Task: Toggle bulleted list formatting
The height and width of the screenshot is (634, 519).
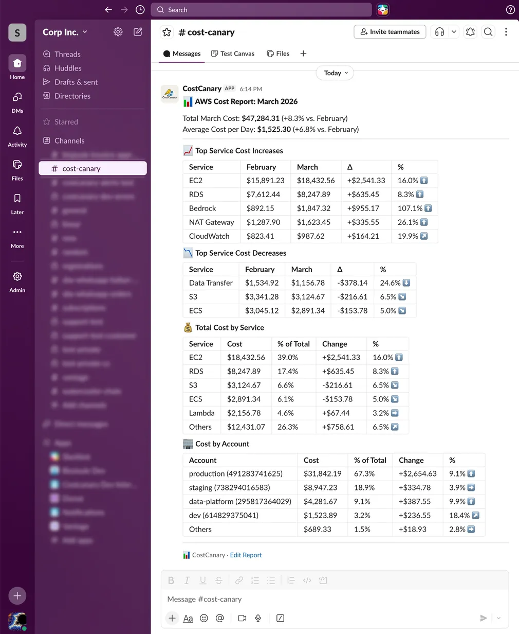Action: [x=271, y=580]
